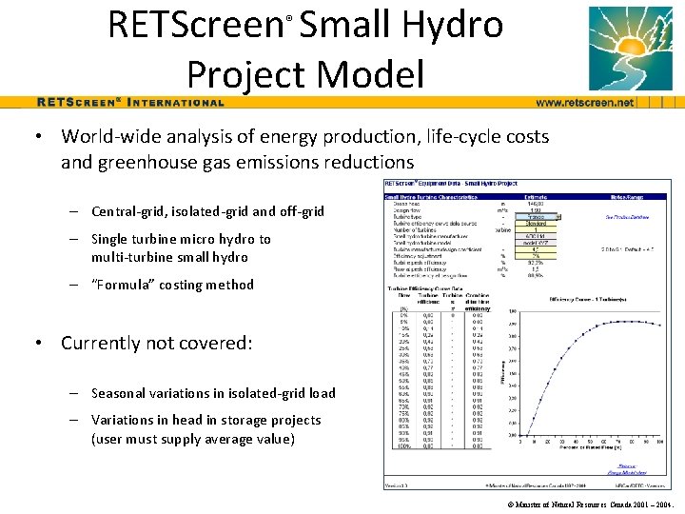This screenshot has width=685, height=514.
Task: Click the Efficiency adjustment input cell
Action: point(536,256)
